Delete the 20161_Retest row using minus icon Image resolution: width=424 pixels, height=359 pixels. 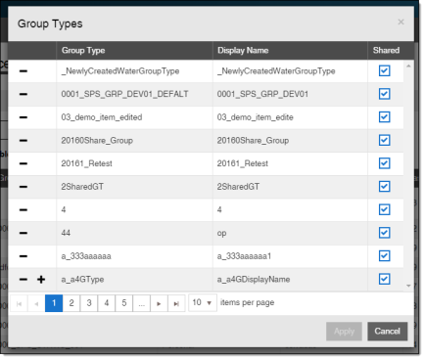tap(24, 163)
